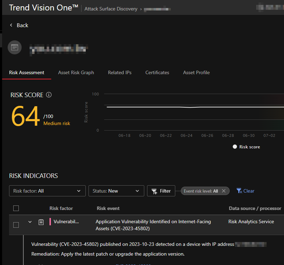This screenshot has width=284, height=265.
Task: Click the clipboard icon in the vulnerability row
Action: tap(41, 222)
